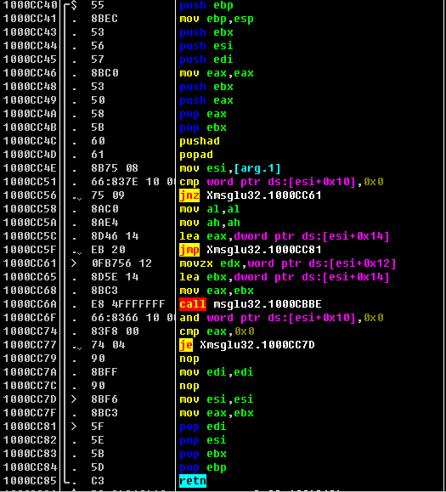Screen dimensions: 446x492
Task: Click the 'pushad' instruction
Action: point(199,141)
